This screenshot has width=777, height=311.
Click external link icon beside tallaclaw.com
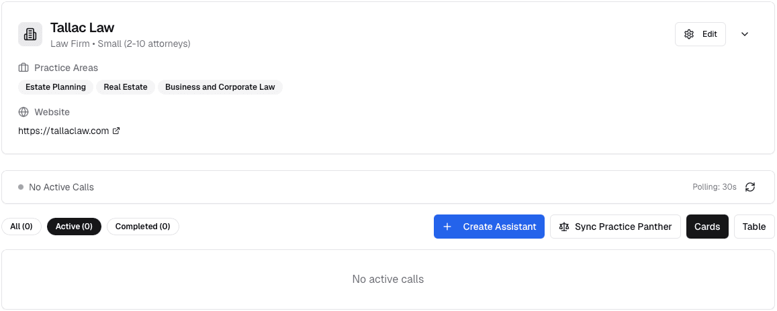point(116,131)
